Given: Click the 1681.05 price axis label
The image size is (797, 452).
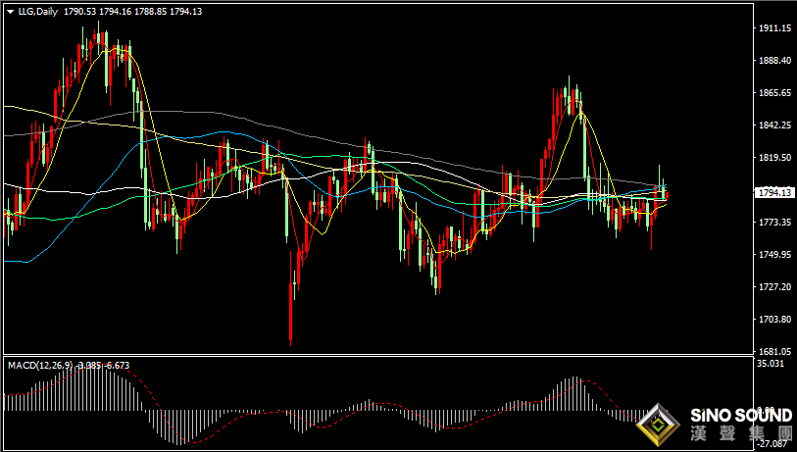Looking at the screenshot, I should (774, 351).
